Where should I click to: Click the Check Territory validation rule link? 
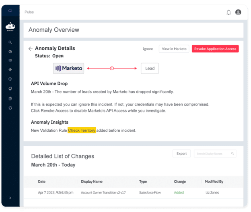coord(82,130)
